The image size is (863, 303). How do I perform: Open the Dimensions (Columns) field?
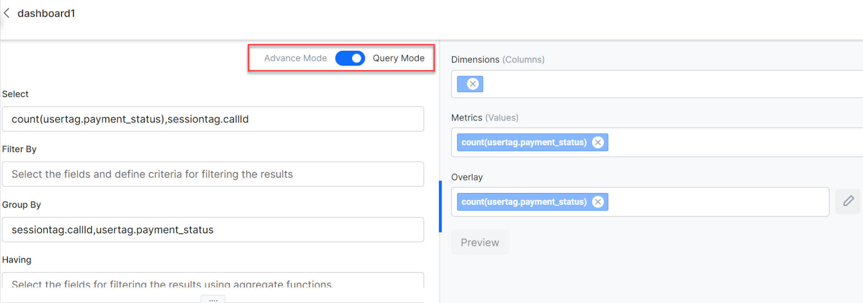(666, 84)
